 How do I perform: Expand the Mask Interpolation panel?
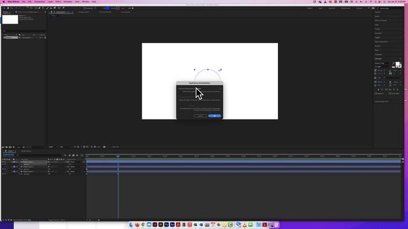point(381,42)
